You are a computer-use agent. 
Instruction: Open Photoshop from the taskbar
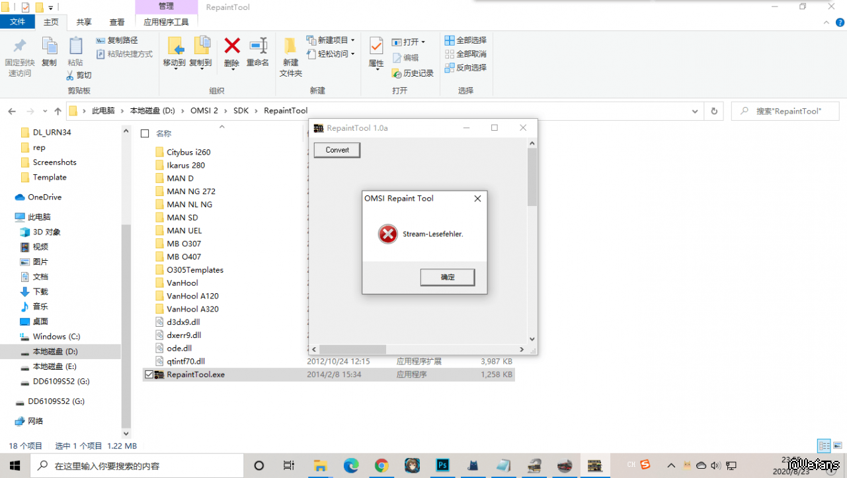(443, 465)
